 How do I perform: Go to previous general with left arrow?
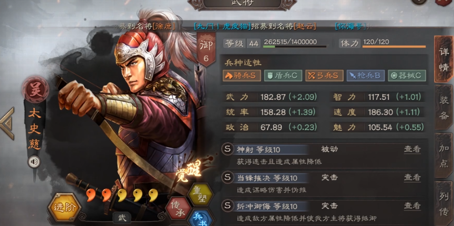[7, 123]
